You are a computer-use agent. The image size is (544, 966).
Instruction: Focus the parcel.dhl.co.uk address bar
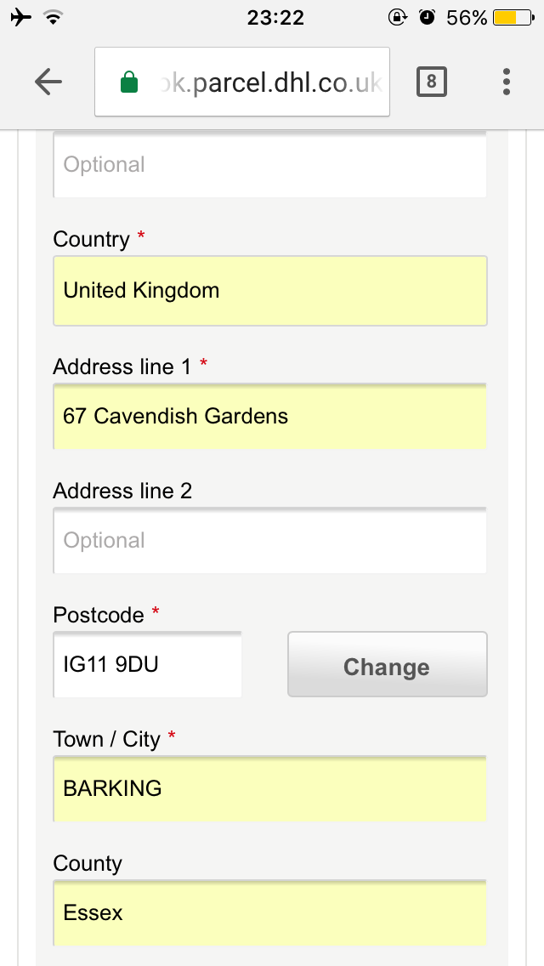tap(242, 82)
